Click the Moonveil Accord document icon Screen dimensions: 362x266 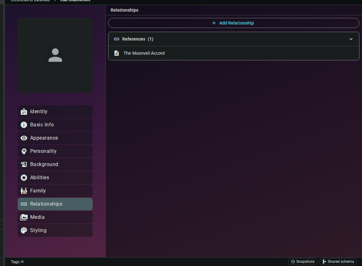coord(117,53)
